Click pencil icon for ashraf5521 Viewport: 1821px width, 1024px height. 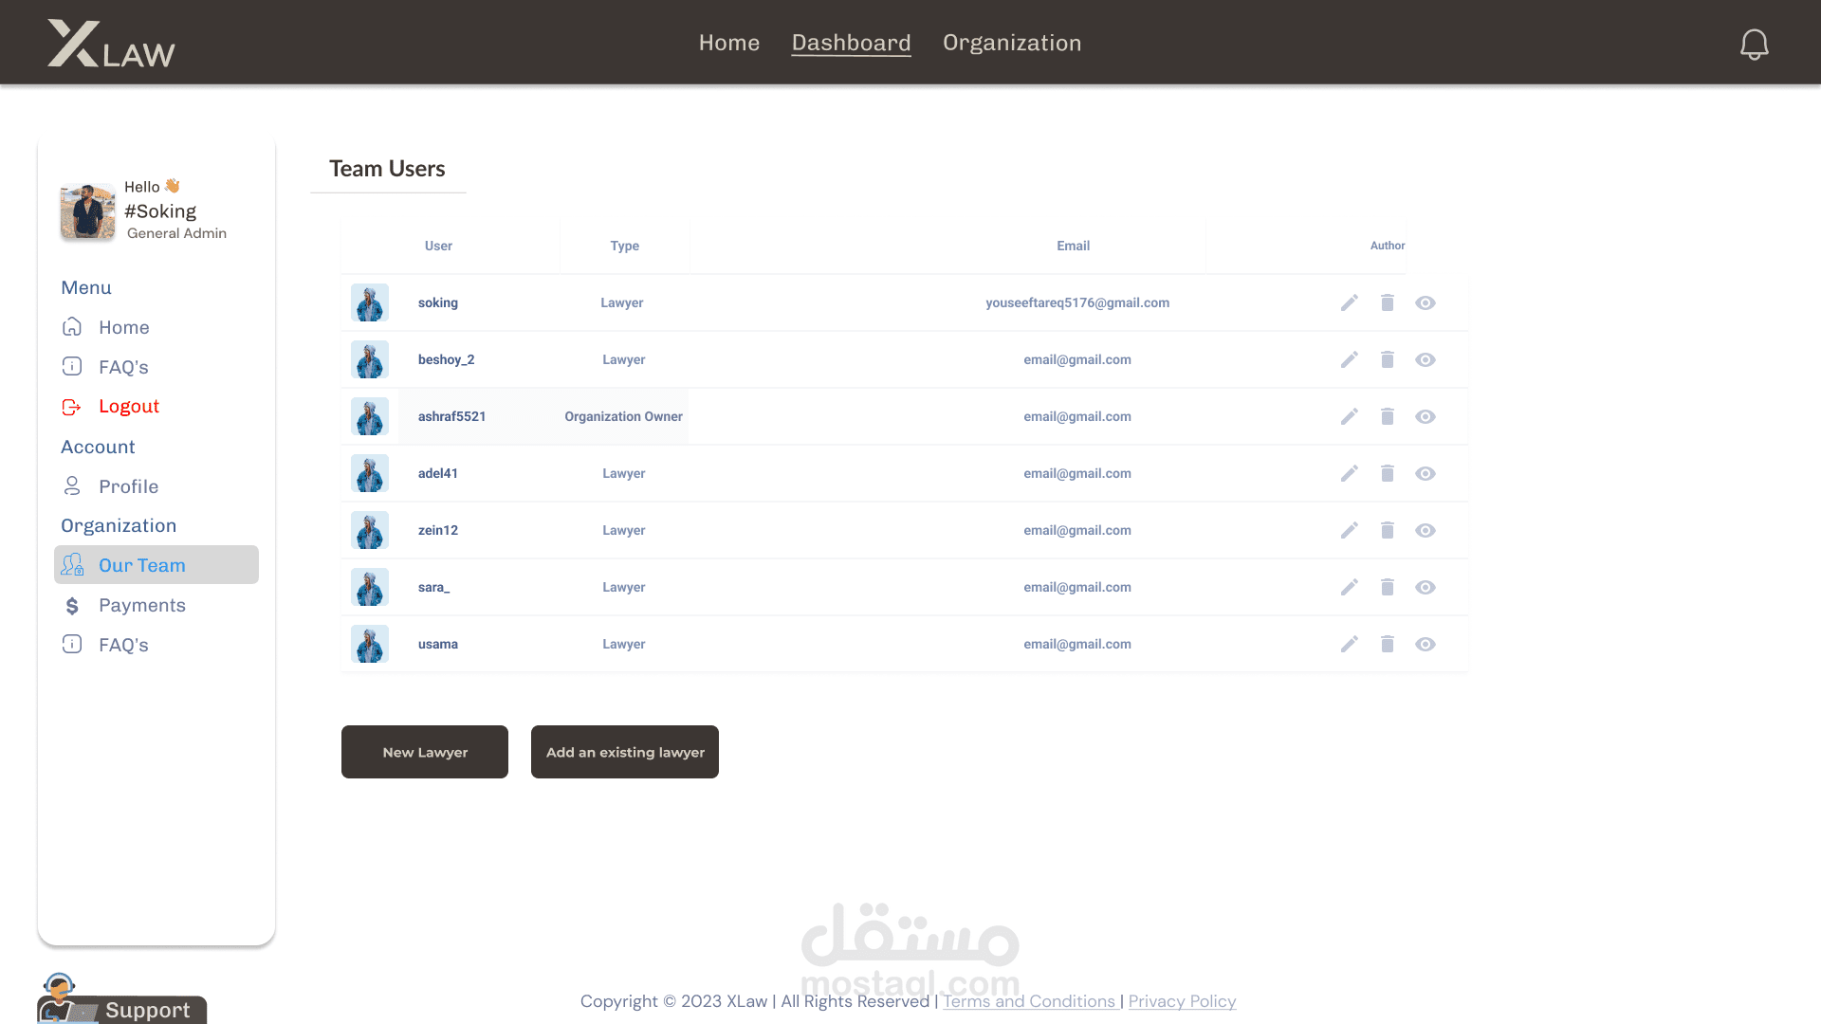click(1349, 416)
